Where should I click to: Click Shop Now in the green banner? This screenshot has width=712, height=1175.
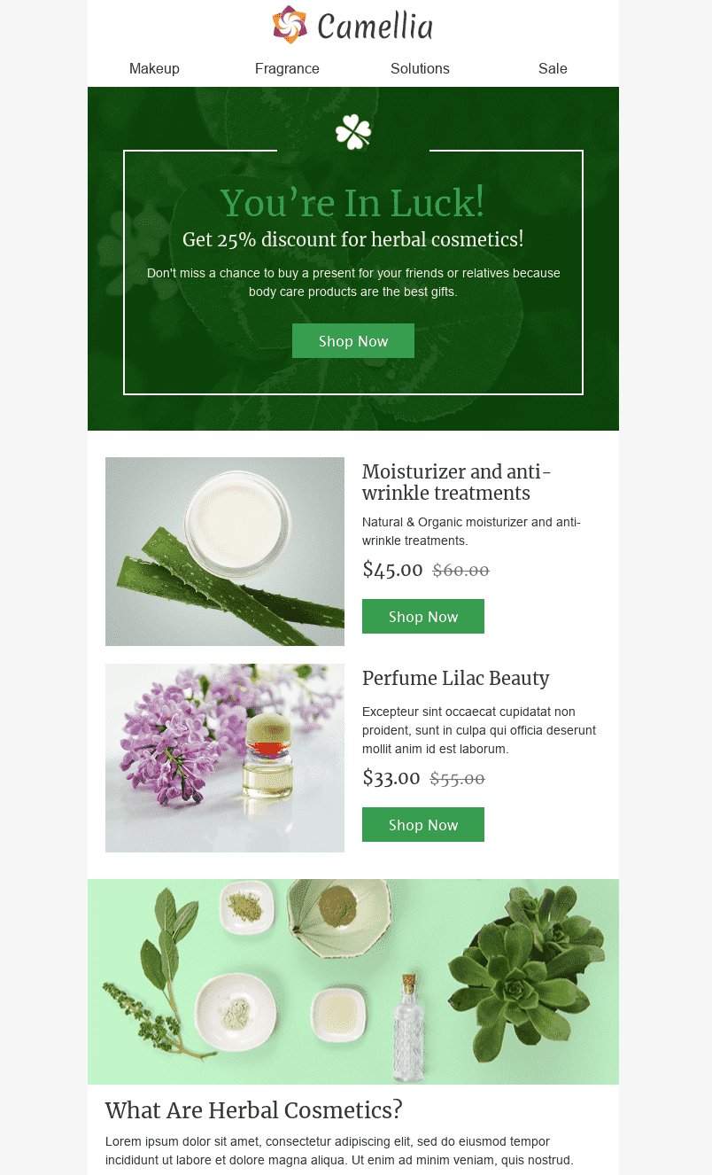click(x=353, y=341)
